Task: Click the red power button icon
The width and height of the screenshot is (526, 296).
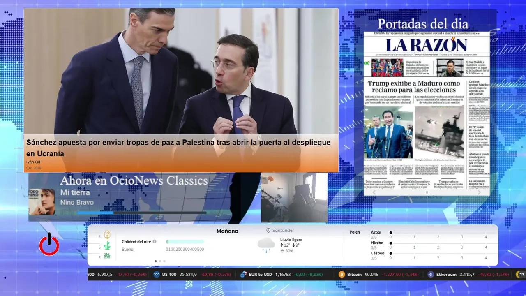Action: click(x=49, y=245)
